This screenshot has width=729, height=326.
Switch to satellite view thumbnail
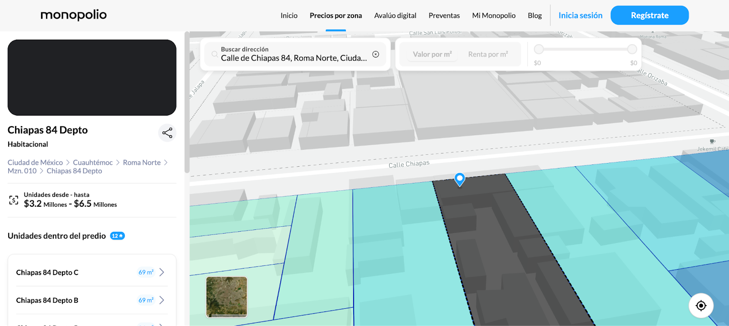pyautogui.click(x=226, y=297)
